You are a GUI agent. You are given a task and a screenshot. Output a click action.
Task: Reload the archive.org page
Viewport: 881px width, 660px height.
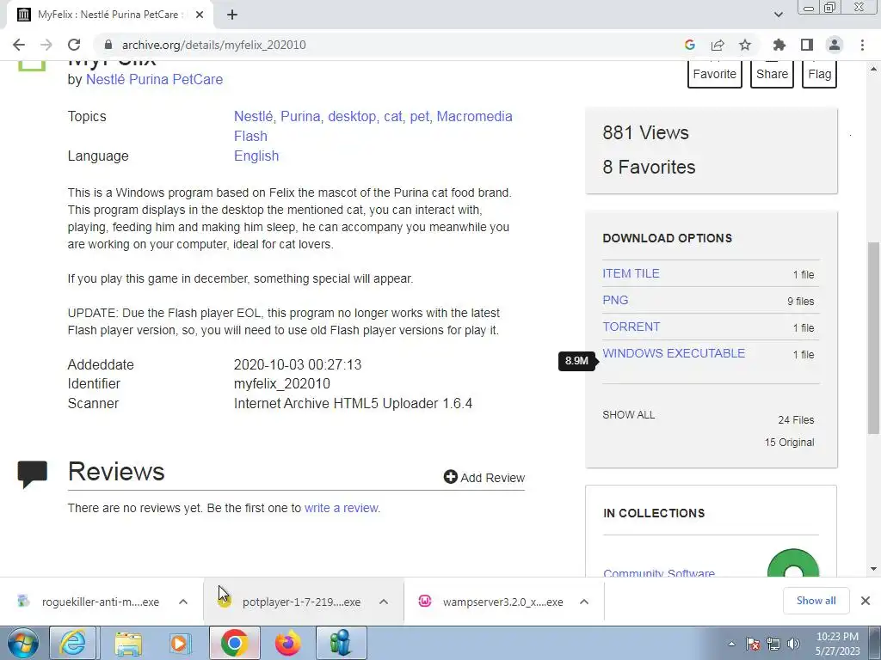pos(74,45)
